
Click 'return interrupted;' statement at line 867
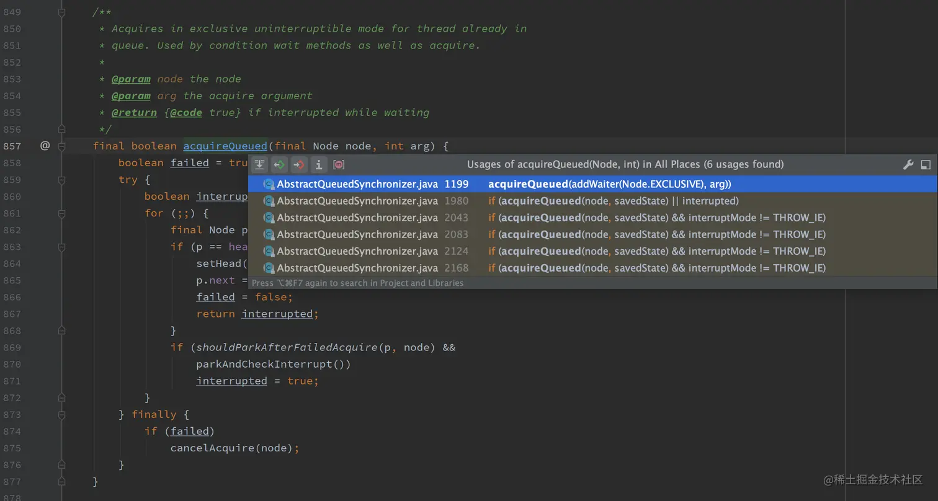click(x=257, y=314)
